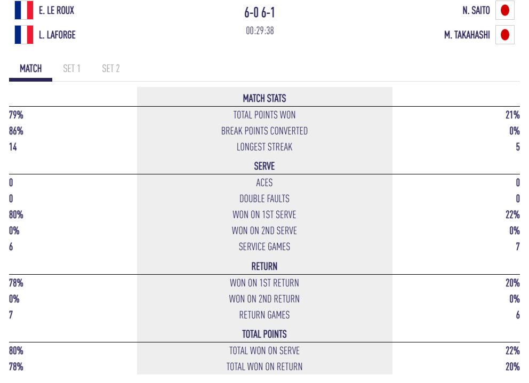Click the MATCH STATS section header

click(x=264, y=98)
